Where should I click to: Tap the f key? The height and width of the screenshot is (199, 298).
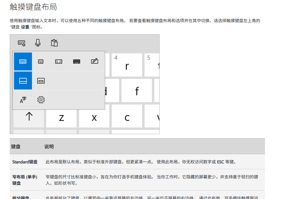137,91
